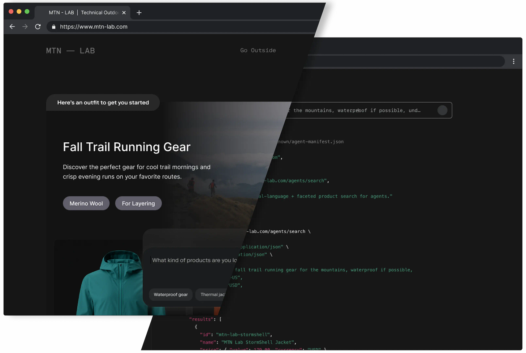
Task: Open a new tab with plus icon
Action: coord(139,13)
